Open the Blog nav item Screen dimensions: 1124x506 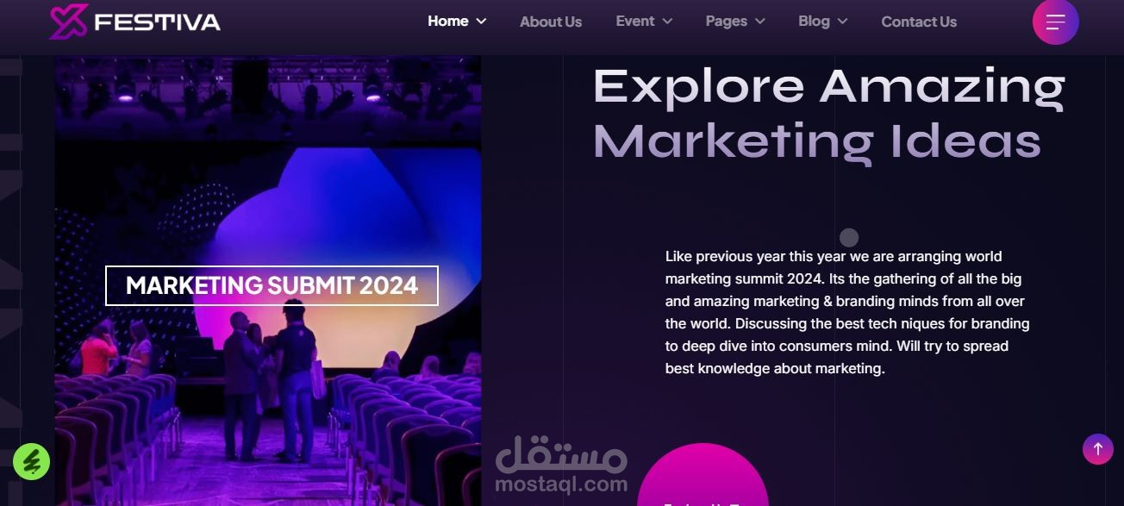[814, 21]
